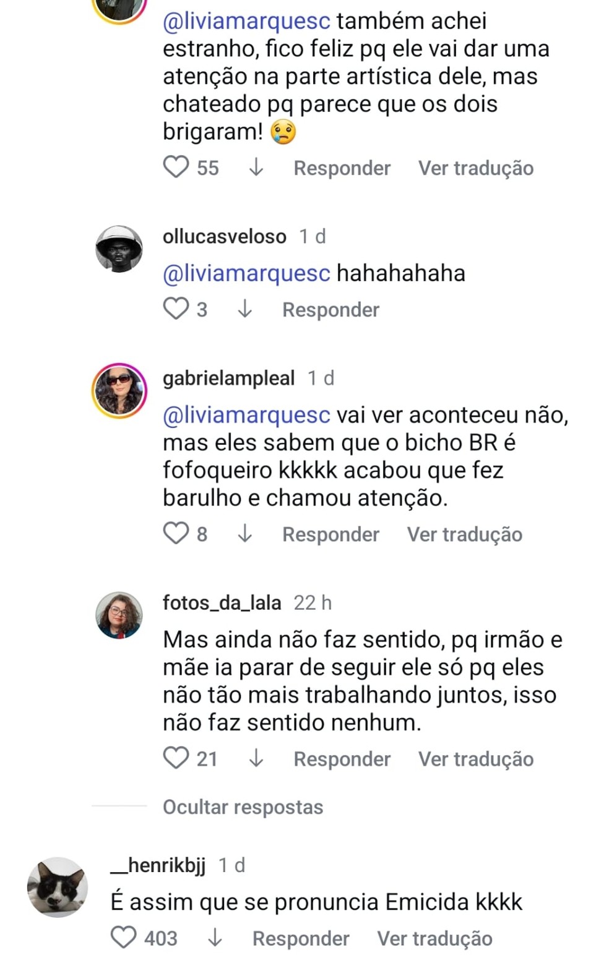Like fotos_da_lala's comment heart icon
609x963 pixels.
pos(175,758)
